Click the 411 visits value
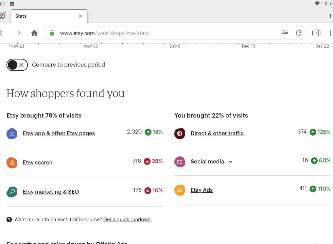 [x=303, y=188]
